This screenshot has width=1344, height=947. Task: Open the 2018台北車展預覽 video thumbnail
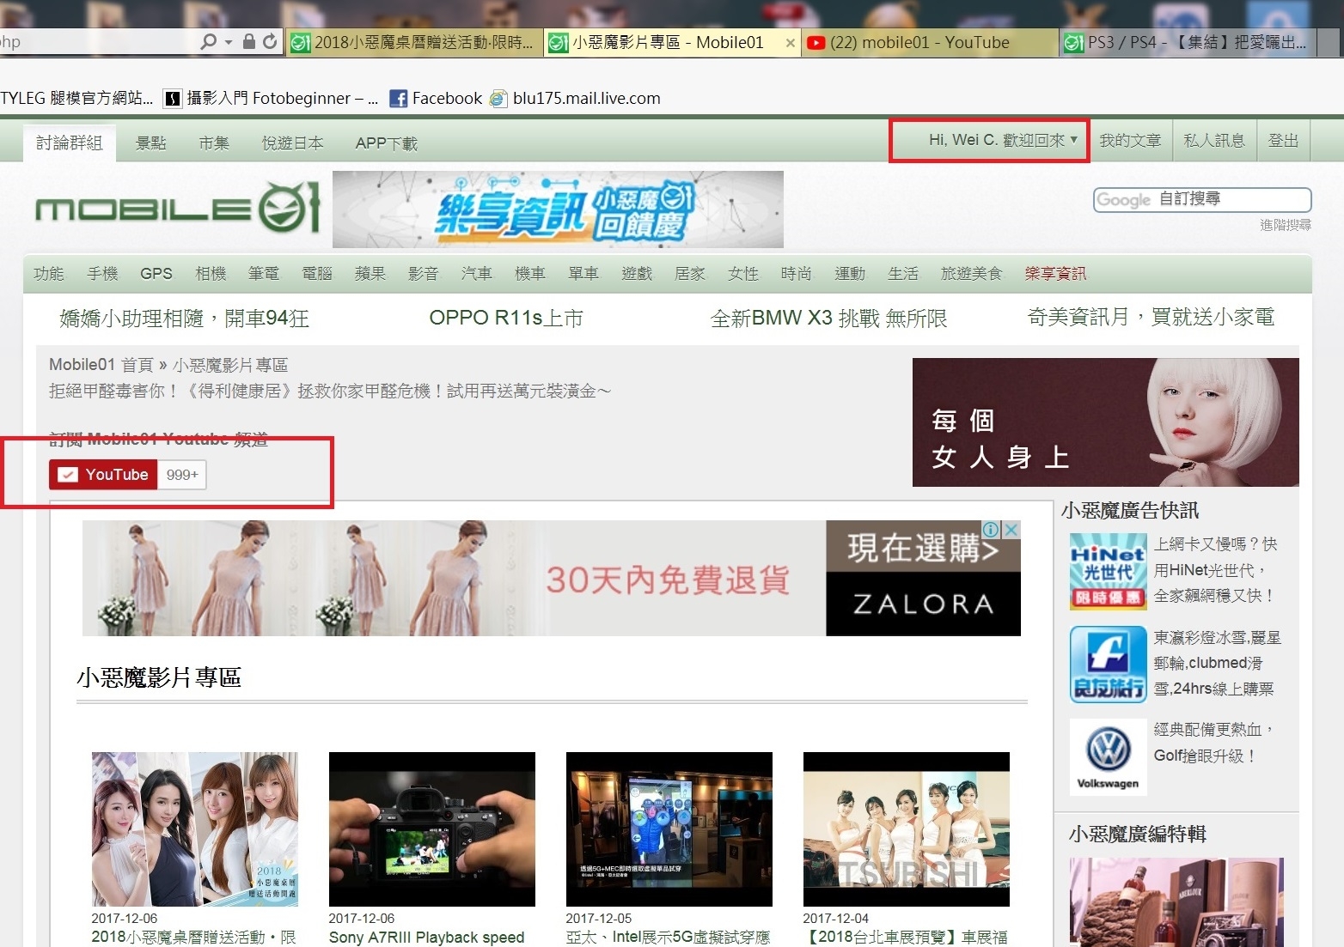point(907,829)
